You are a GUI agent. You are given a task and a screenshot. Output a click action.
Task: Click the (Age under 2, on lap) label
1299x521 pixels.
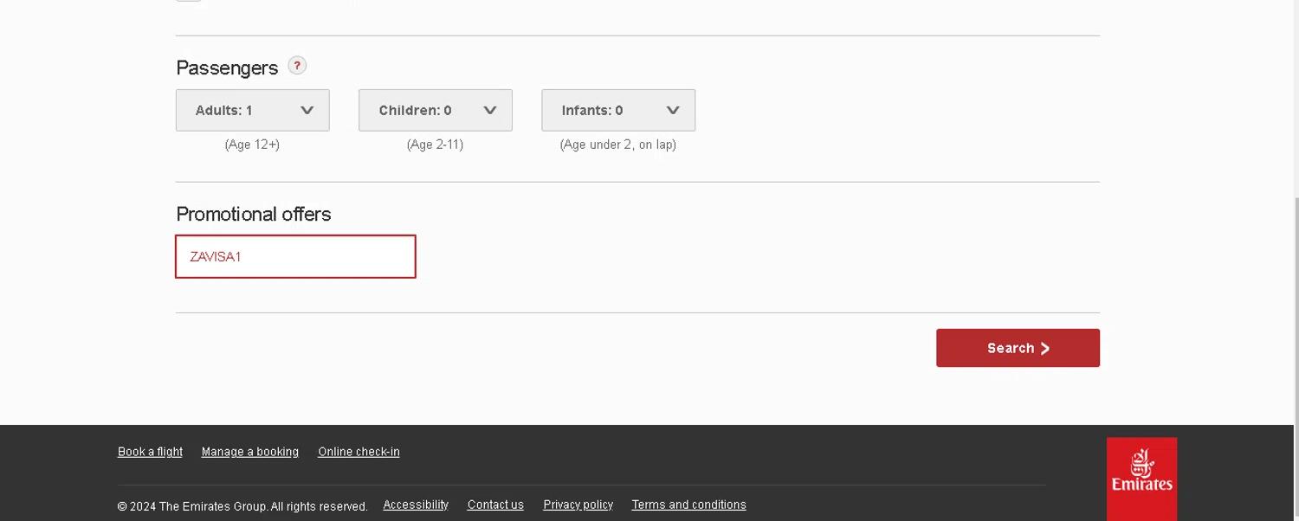click(617, 145)
